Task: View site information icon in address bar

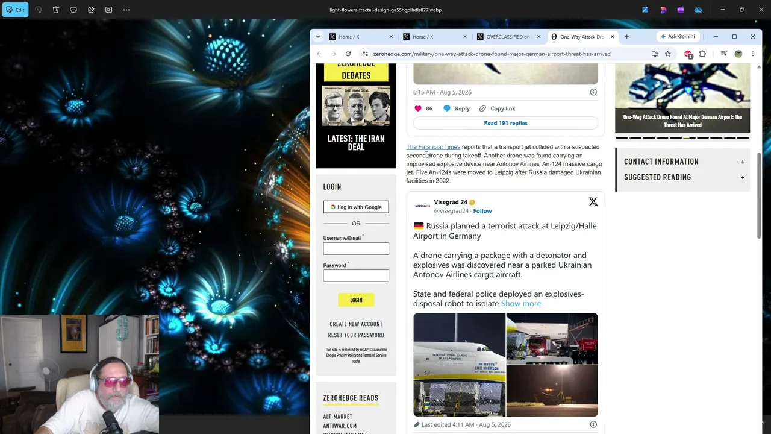Action: (365, 54)
